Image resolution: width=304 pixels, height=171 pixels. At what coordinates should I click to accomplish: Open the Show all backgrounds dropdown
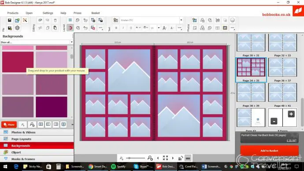tap(37, 42)
